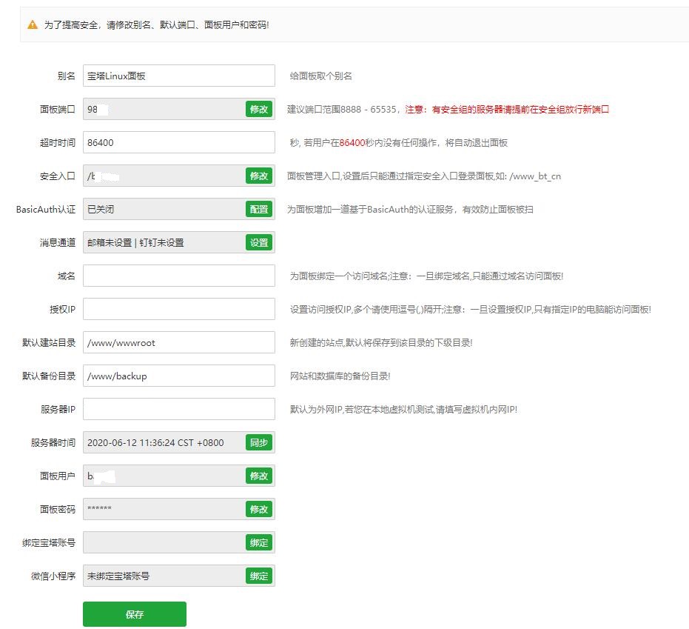The height and width of the screenshot is (629, 689).
Task: Click the warning triangle icon in notice
Action: click(x=32, y=24)
